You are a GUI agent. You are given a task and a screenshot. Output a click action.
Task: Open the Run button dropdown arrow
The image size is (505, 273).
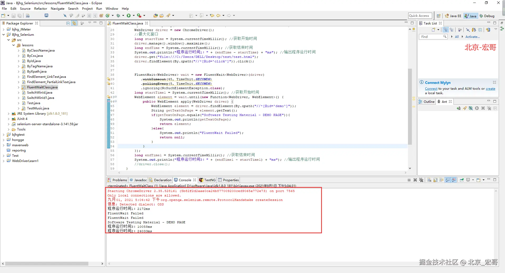[x=134, y=16]
